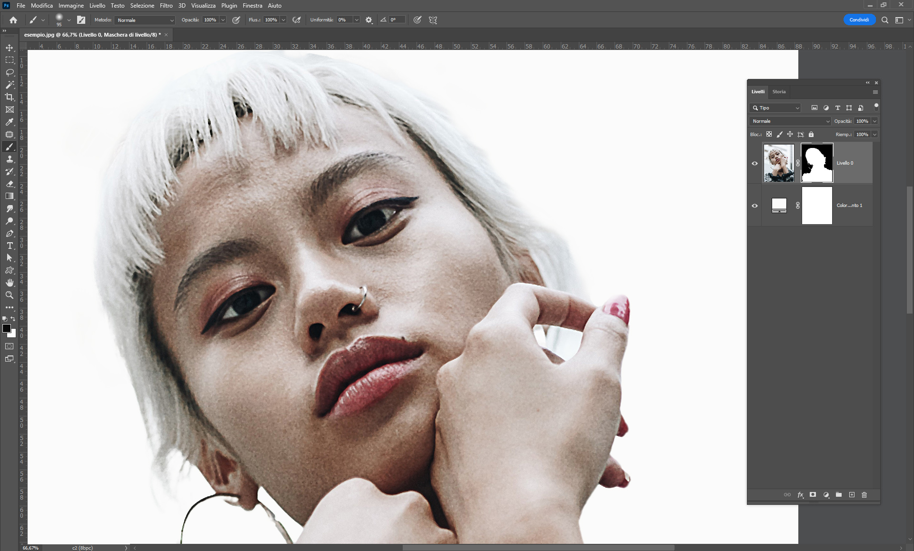Open the Filtro menu
This screenshot has height=551, width=914.
point(166,6)
